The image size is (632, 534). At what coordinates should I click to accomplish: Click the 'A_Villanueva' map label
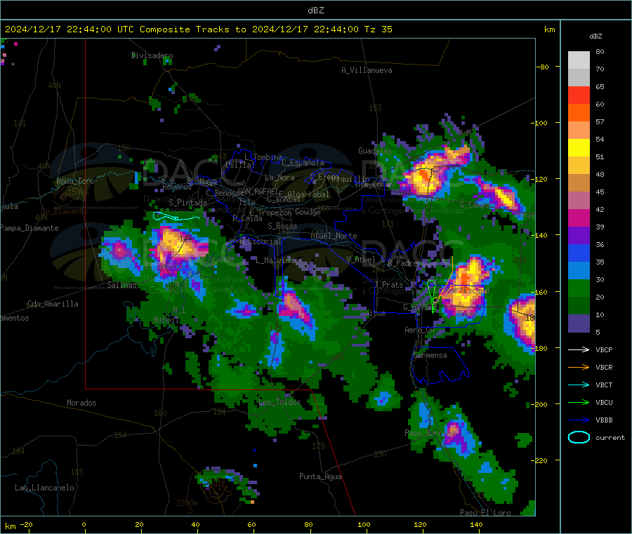(x=367, y=70)
